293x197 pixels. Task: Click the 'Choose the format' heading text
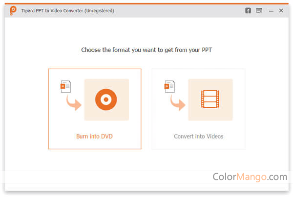coord(146,50)
